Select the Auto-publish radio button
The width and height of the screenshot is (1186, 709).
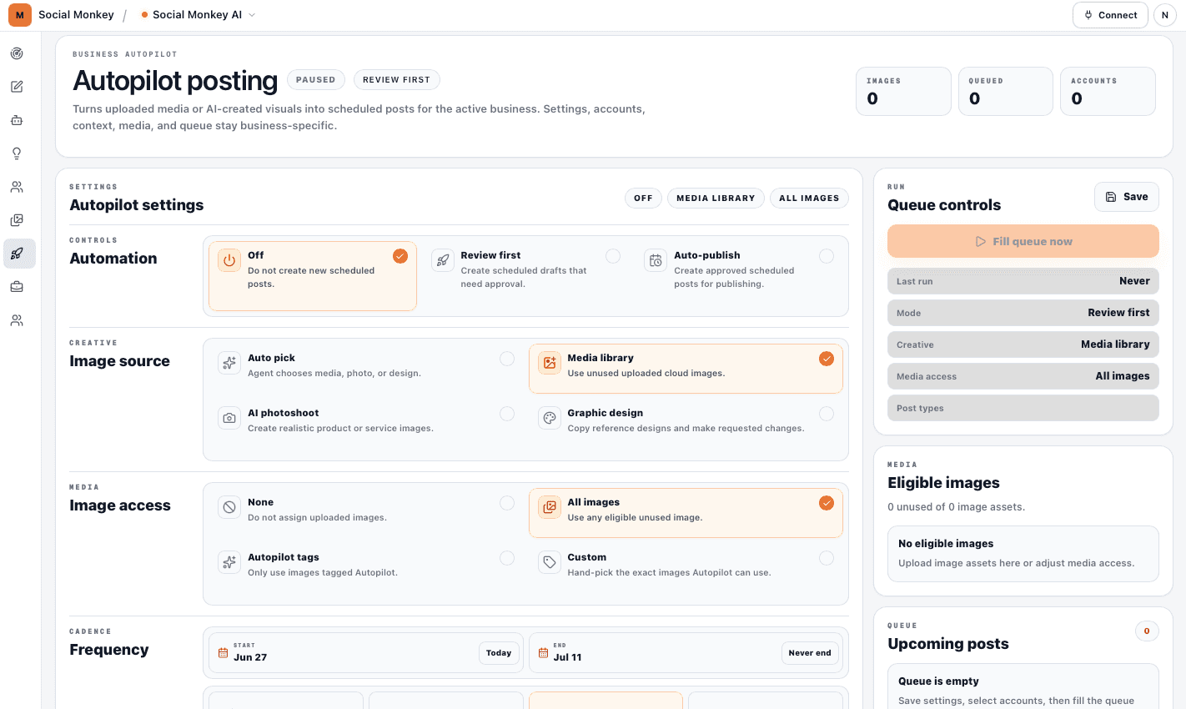[827, 256]
